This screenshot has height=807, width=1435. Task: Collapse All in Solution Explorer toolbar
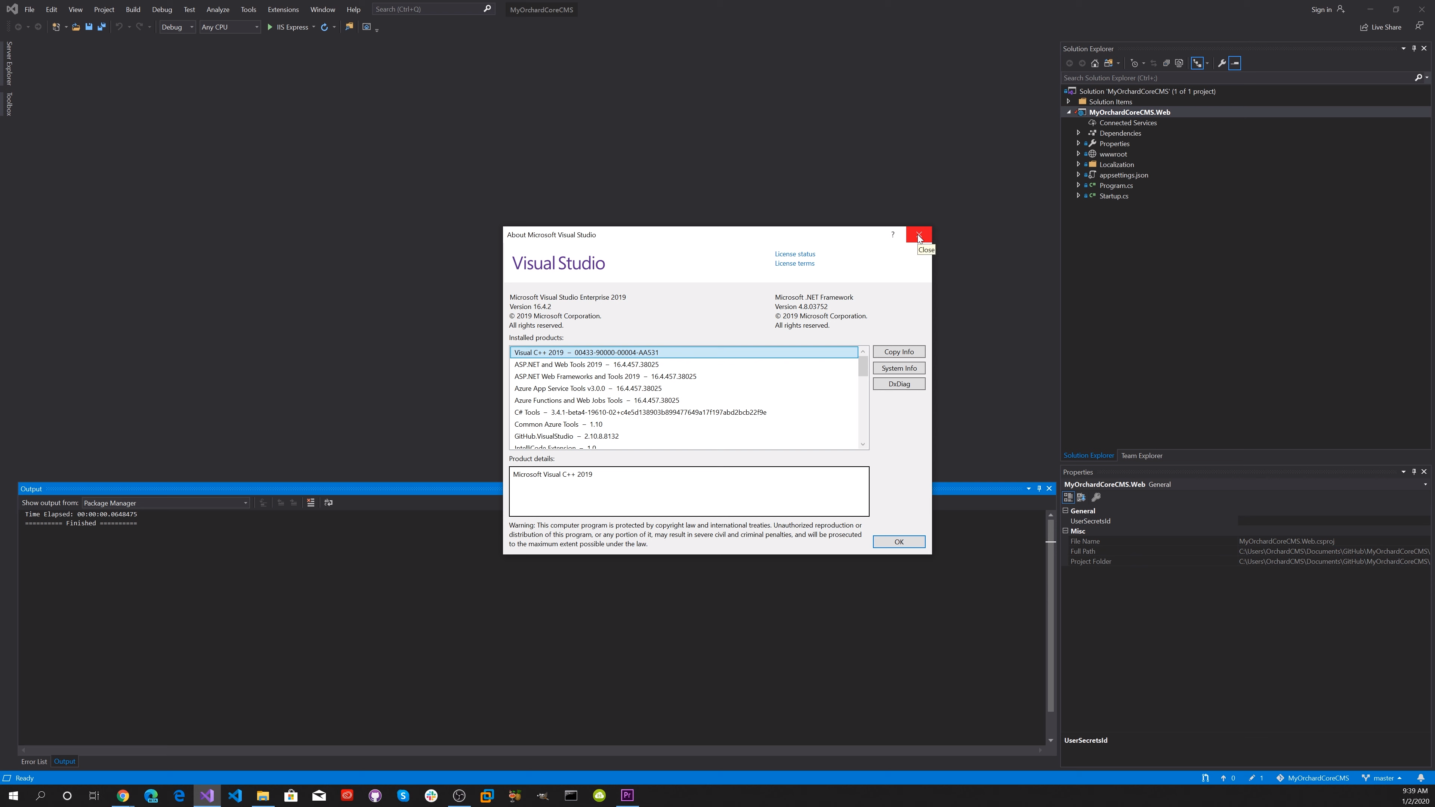pos(1166,64)
